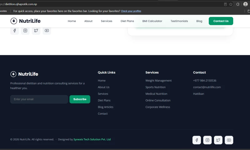Open Synexis Tech Solution Pvt. Ltd link
Viewport: 250px width, 150px height.
[x=92, y=139]
